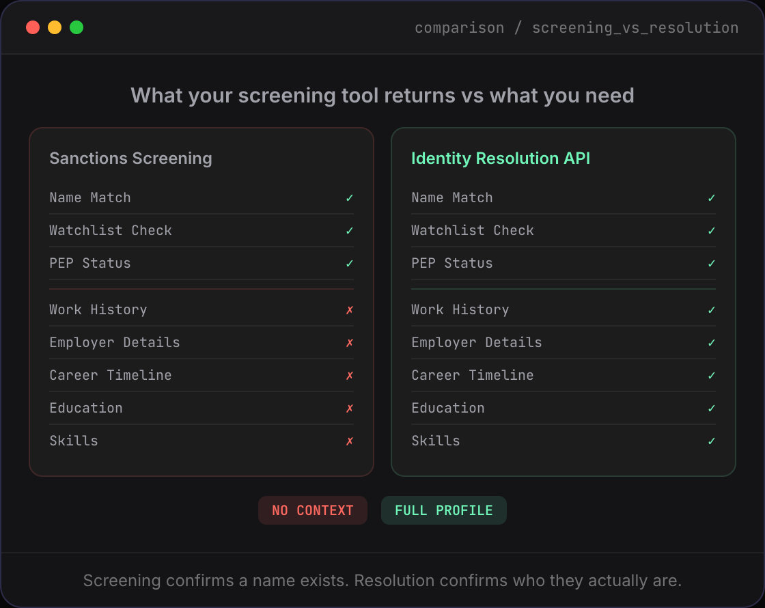Click the Employer Details label in Identity Resolution API
The image size is (765, 608).
point(477,342)
